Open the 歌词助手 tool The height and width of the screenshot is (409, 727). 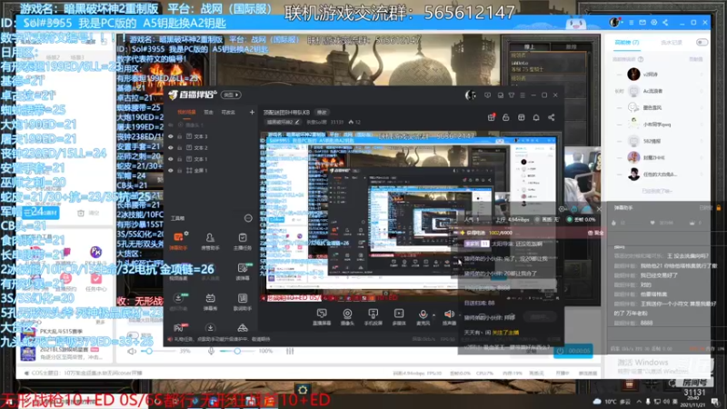coord(243,302)
